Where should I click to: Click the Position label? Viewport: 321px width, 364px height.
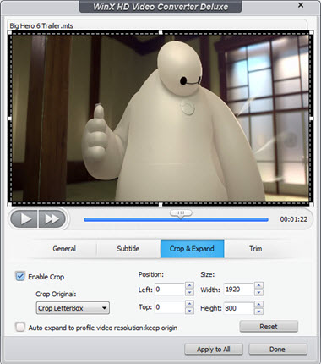click(x=151, y=274)
